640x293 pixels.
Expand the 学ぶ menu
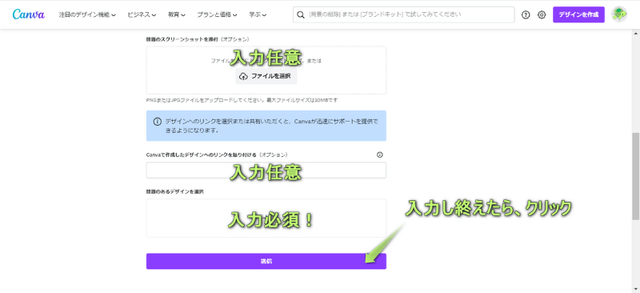(258, 14)
